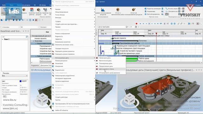The width and height of the screenshot is (203, 114).
Task: Click Изменить заголовок окна menu entry
Action: click(x=65, y=45)
